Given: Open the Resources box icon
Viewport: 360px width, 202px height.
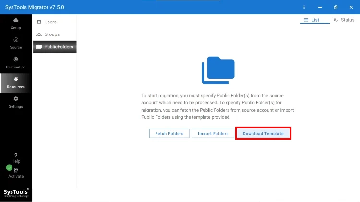Looking at the screenshot, I should tap(16, 79).
